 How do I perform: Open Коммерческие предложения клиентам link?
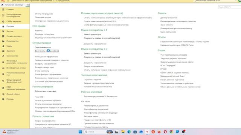(x=51, y=78)
